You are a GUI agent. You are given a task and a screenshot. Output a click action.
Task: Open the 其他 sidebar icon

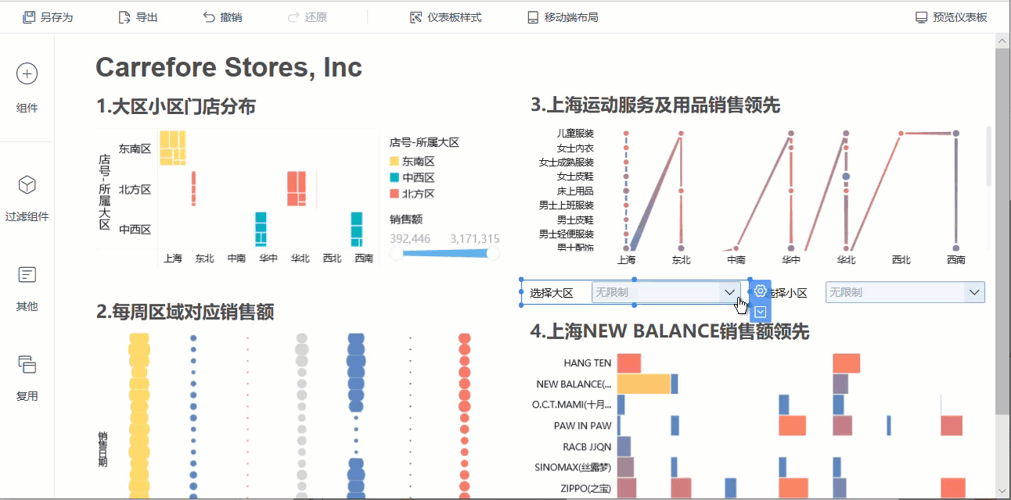(27, 274)
